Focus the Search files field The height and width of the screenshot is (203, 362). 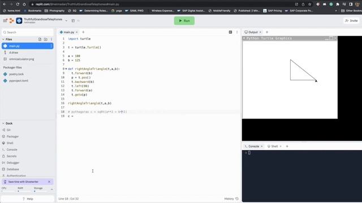pyautogui.click(x=28, y=32)
